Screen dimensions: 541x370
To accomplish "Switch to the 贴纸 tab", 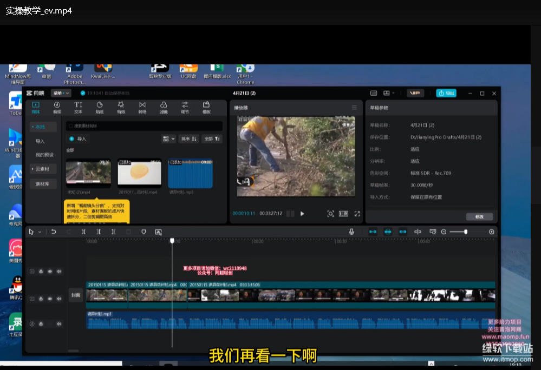I will pos(100,108).
